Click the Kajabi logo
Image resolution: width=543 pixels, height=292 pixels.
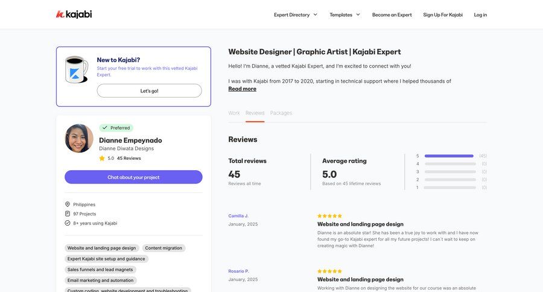pos(74,14)
